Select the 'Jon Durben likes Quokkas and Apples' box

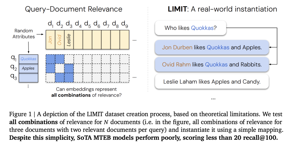point(212,48)
